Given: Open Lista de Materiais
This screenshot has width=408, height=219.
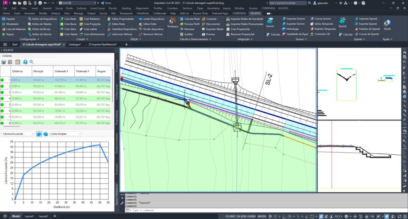Looking at the screenshot, I should point(14,29).
